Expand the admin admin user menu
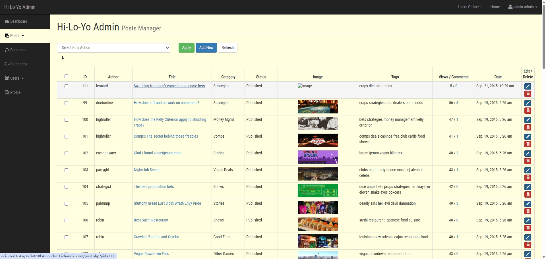Screen dimensions: 546x259 point(523,7)
